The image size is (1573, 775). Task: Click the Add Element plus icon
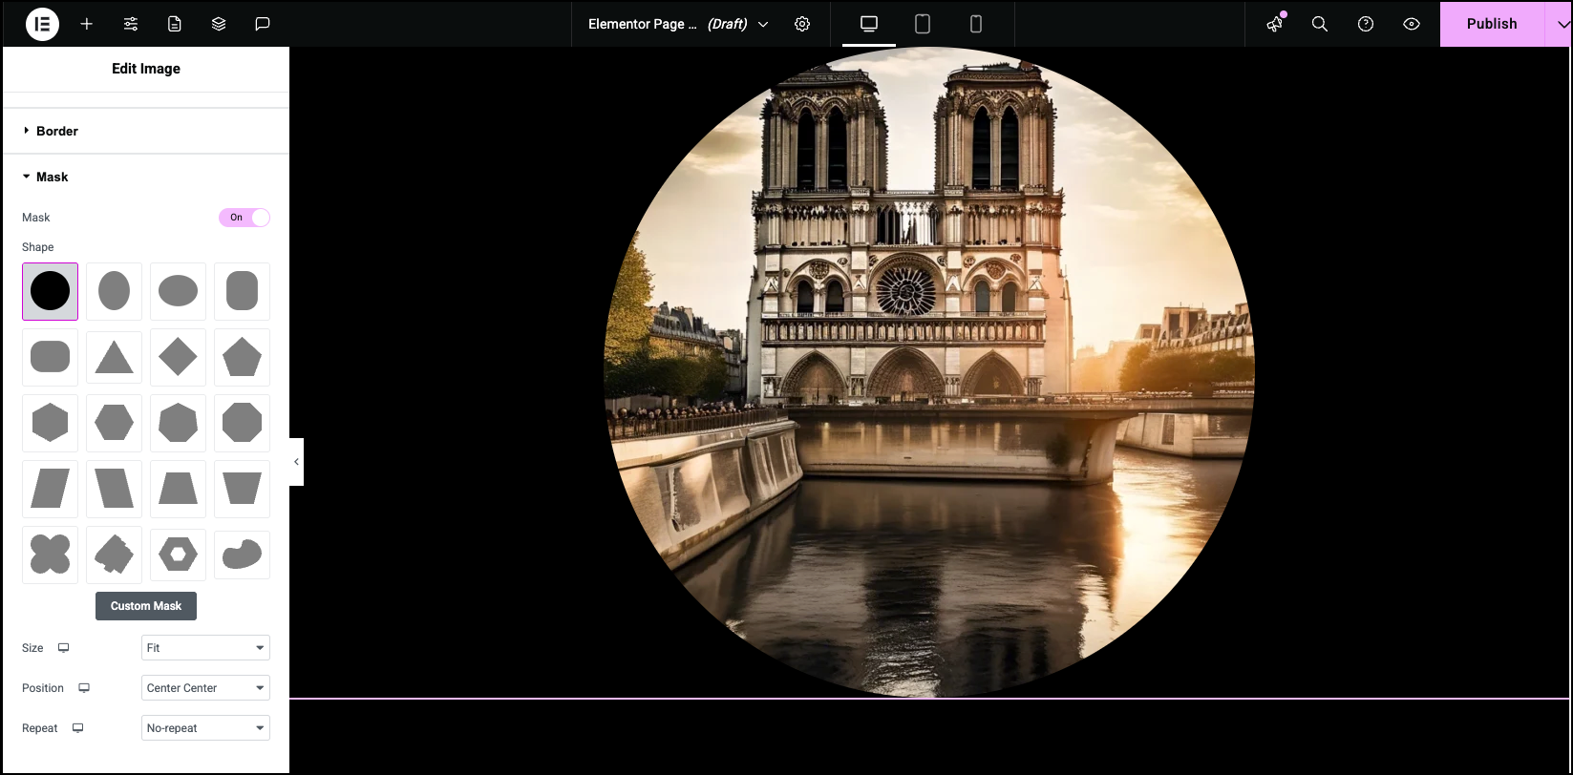coord(87,24)
